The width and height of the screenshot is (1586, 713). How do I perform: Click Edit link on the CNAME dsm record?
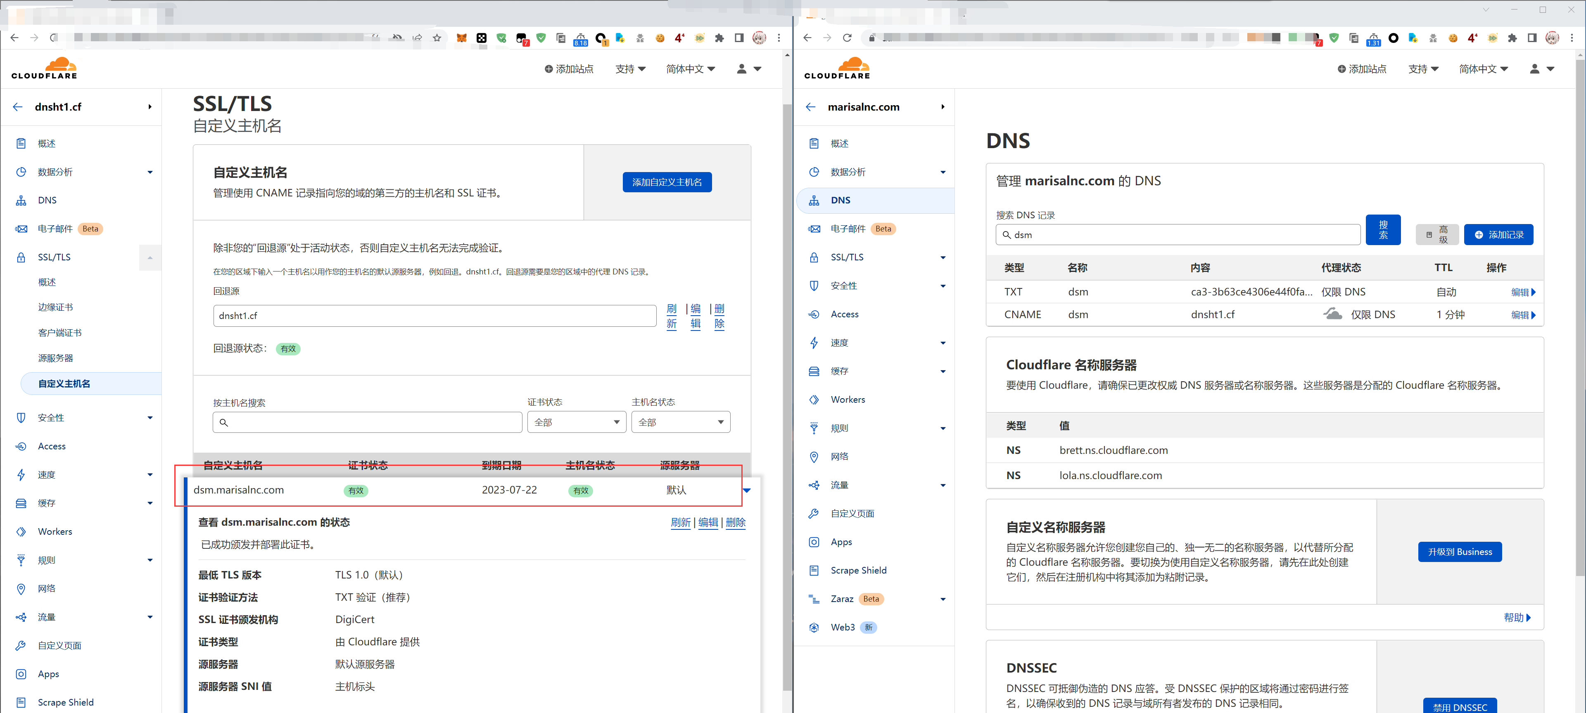[1522, 315]
